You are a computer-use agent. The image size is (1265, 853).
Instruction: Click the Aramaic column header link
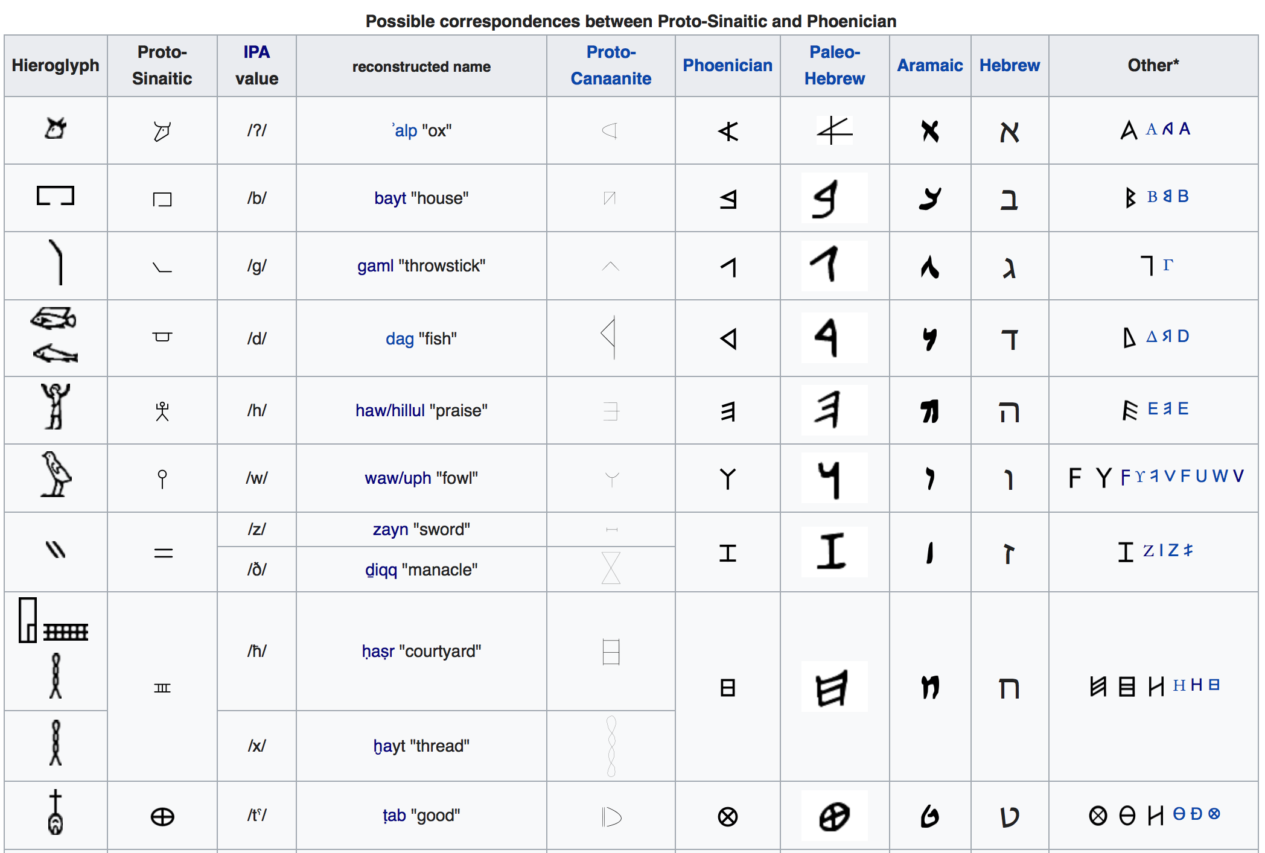click(929, 65)
